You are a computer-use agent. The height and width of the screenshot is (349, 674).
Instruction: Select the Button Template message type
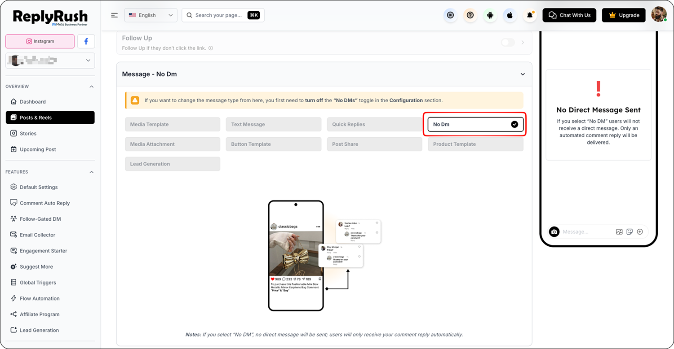point(274,144)
